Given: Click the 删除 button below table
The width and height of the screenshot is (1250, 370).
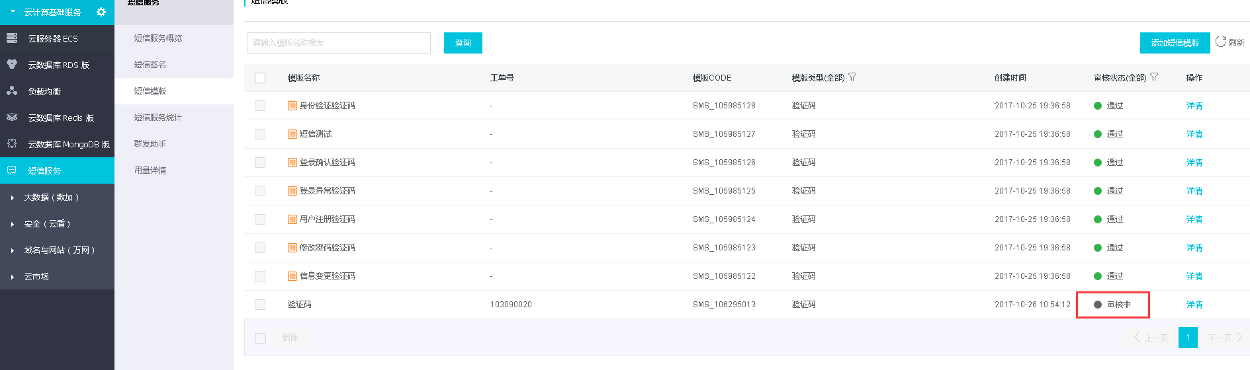Looking at the screenshot, I should [x=290, y=338].
